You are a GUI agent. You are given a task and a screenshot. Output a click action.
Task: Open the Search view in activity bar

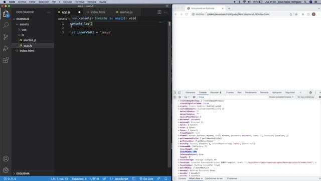click(6, 25)
